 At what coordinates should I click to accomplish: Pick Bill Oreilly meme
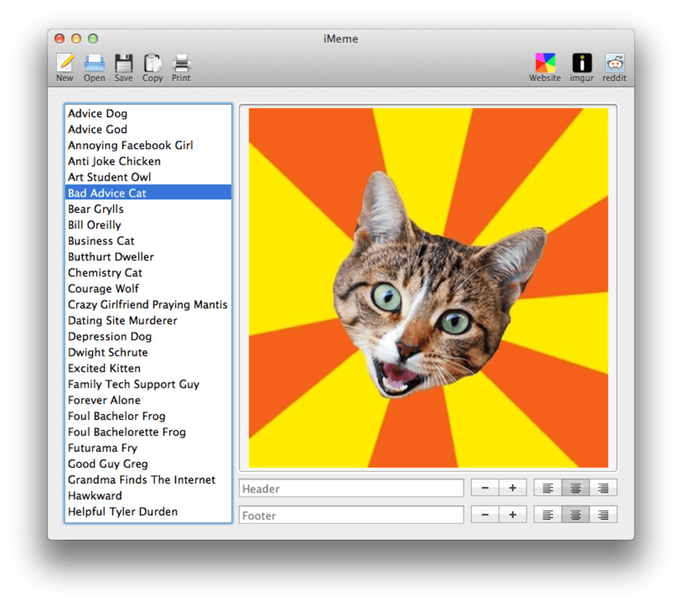click(148, 225)
